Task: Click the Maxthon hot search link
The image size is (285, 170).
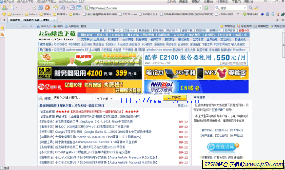Action: pyautogui.click(x=239, y=50)
